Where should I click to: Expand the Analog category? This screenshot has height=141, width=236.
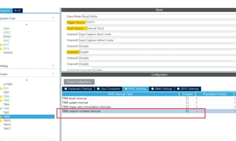53,66
